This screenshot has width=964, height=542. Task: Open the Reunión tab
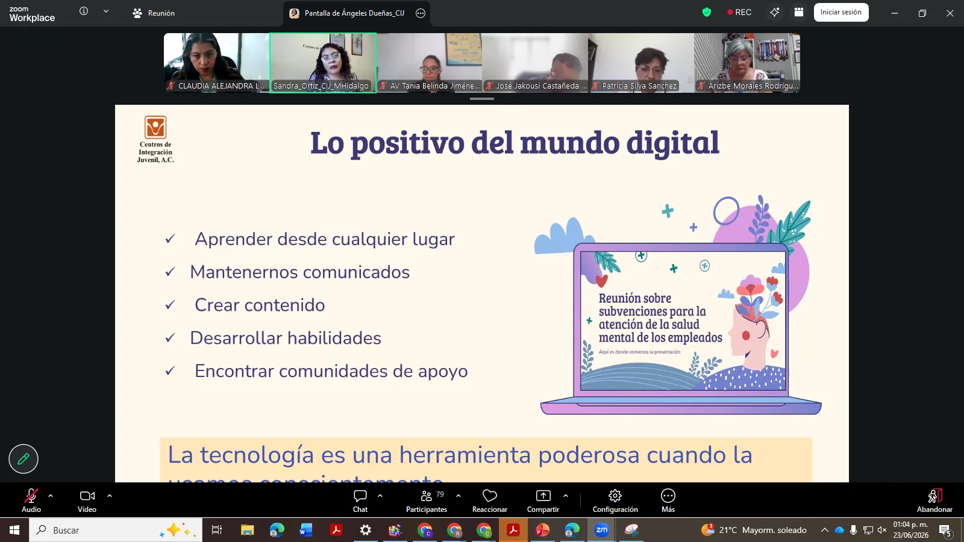(154, 13)
